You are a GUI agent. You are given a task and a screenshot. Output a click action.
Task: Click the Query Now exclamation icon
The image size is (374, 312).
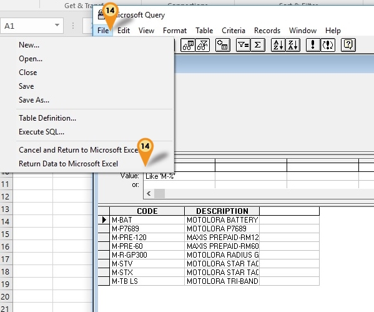[x=313, y=45]
